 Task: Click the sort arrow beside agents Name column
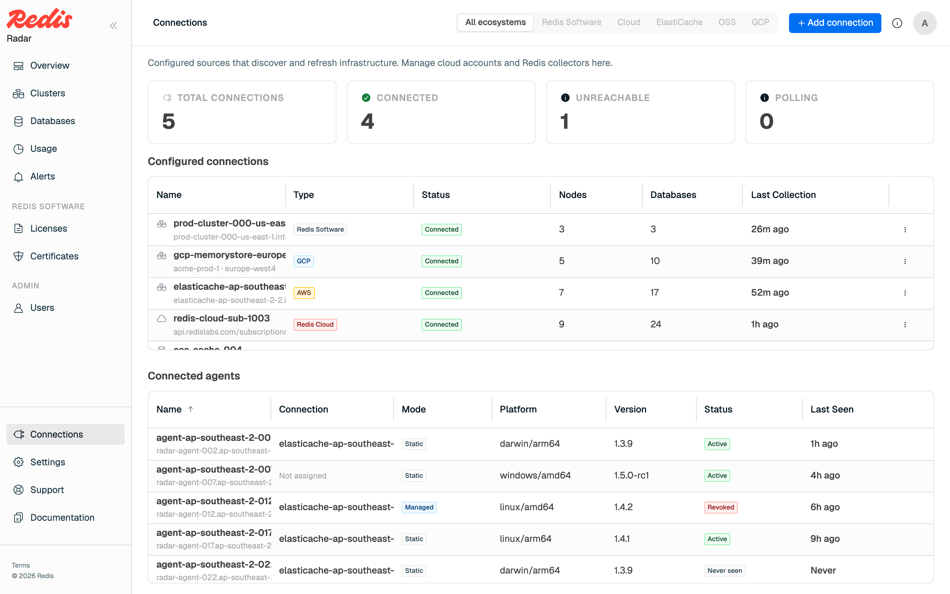point(191,409)
